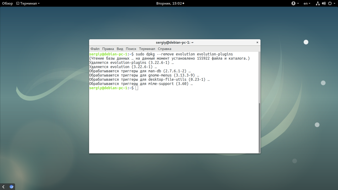Open the Вид menu
The image size is (338, 190).
pyautogui.click(x=120, y=49)
